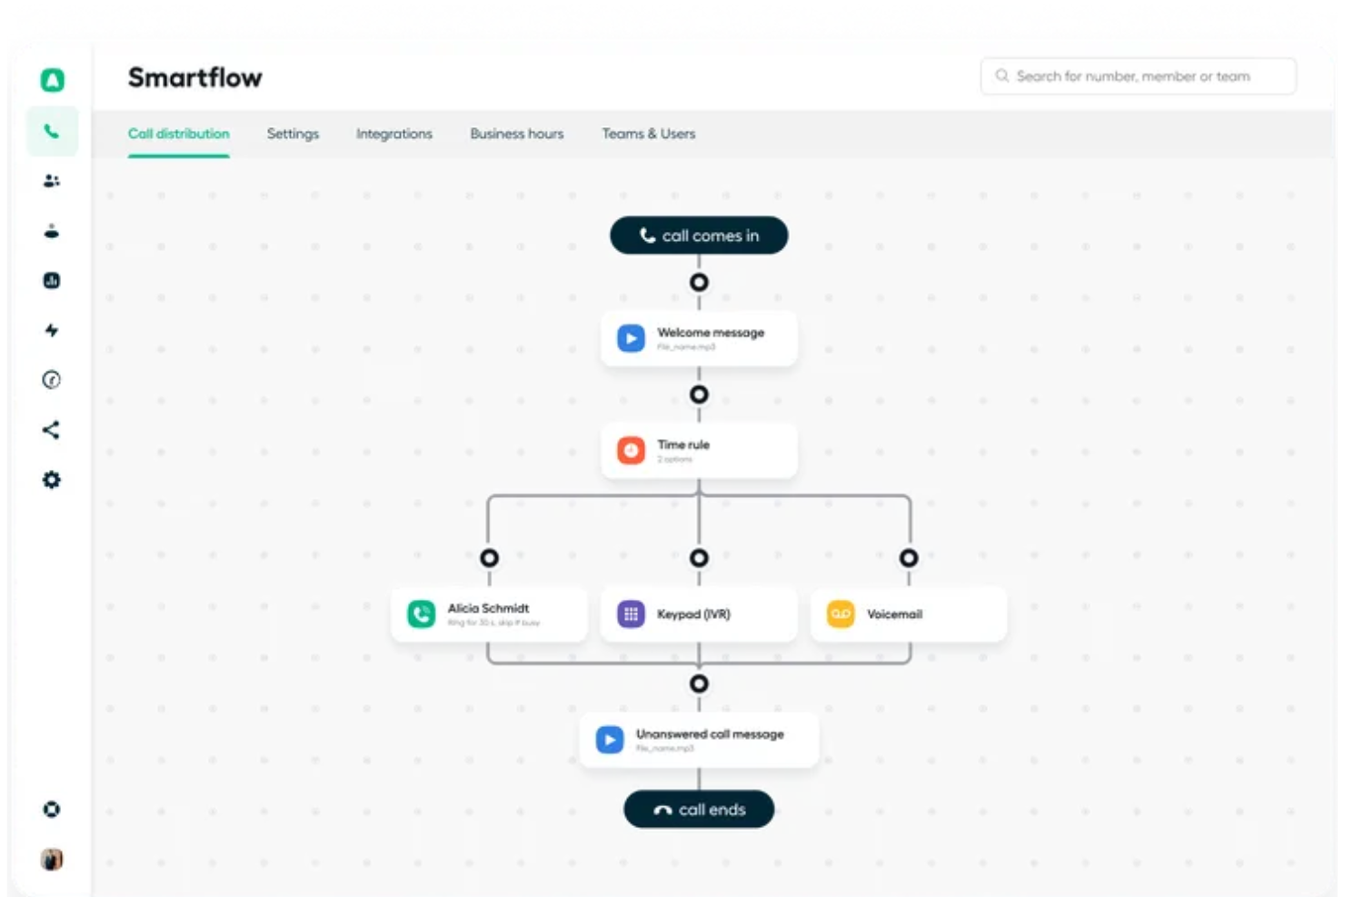The width and height of the screenshot is (1345, 897).
Task: Click the Aircall logo at sidebar top
Action: click(x=52, y=79)
